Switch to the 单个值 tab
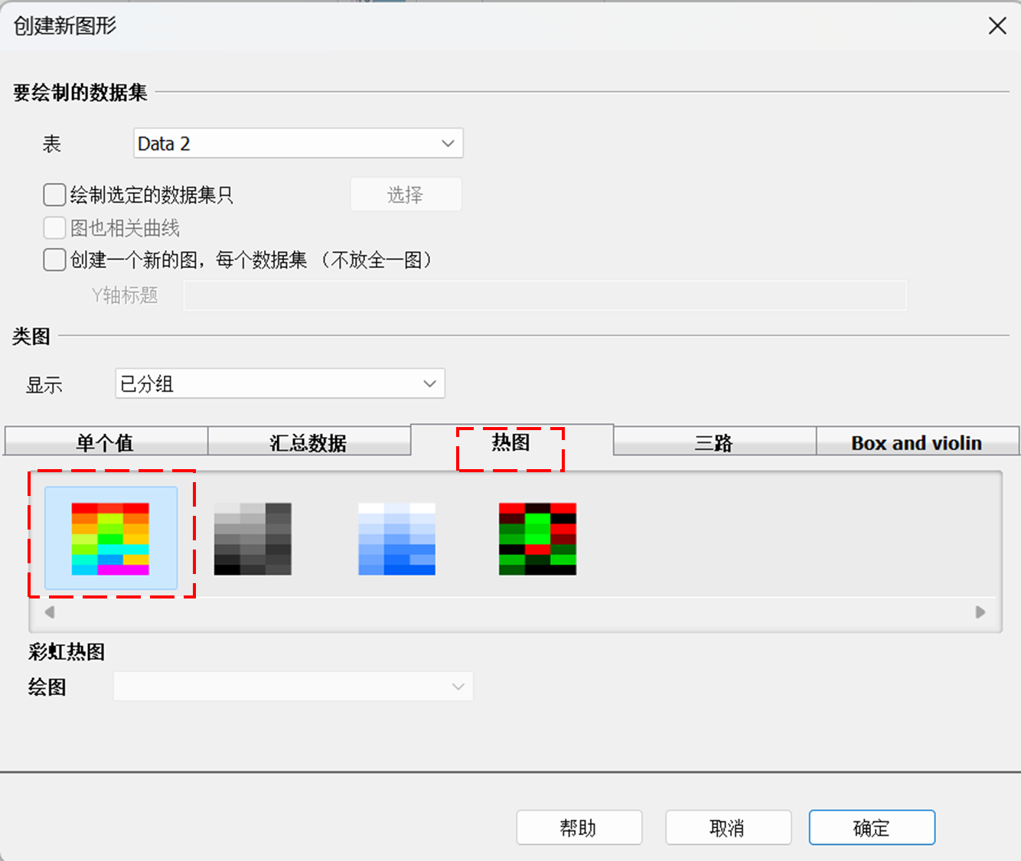 click(106, 442)
